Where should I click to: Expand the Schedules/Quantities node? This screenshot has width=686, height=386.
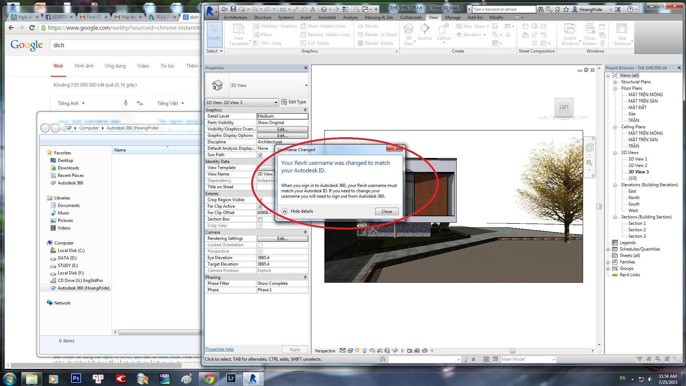608,249
